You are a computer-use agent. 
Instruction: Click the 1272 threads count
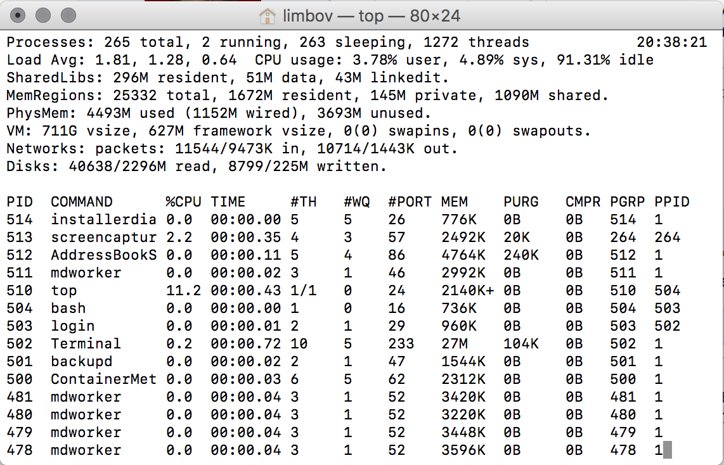477,42
